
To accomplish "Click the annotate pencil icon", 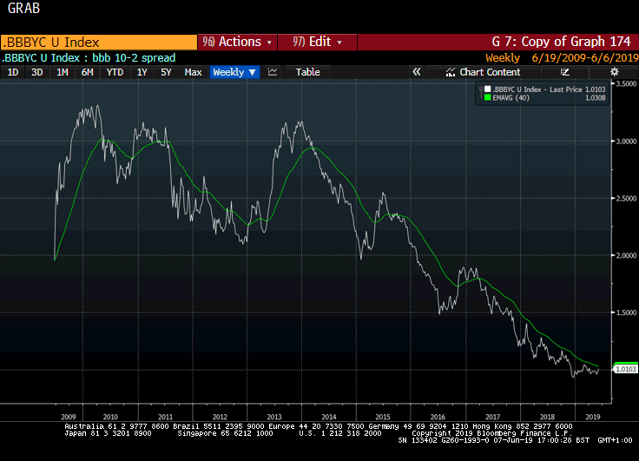I will (564, 72).
